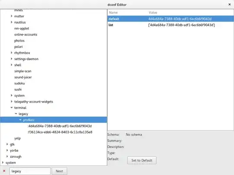Expand the rhythmbox node
The width and height of the screenshot is (234, 175).
coord(12,52)
